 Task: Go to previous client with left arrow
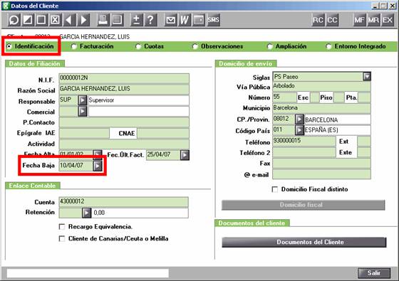click(69, 20)
